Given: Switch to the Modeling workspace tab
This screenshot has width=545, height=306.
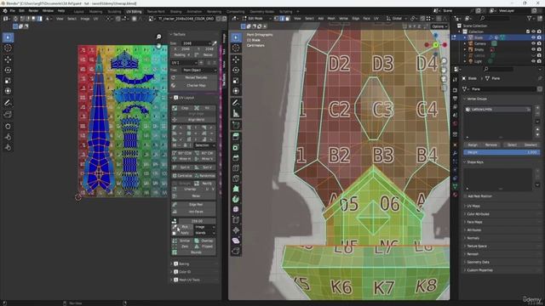Looking at the screenshot, I should pos(95,11).
